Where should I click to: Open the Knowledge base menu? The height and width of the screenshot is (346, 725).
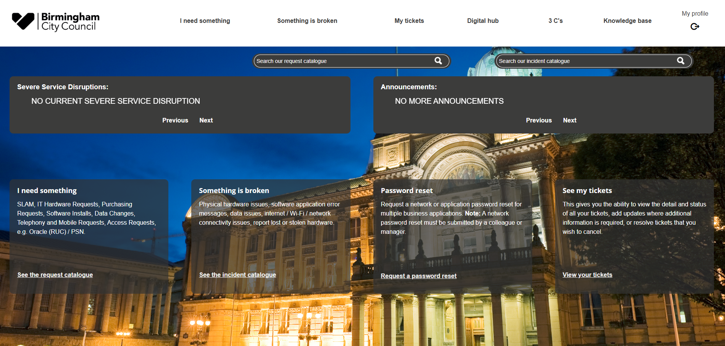click(627, 21)
